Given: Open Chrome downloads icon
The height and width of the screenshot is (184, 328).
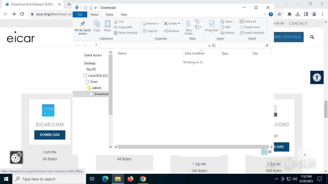Looking at the screenshot, I should click(x=298, y=14).
